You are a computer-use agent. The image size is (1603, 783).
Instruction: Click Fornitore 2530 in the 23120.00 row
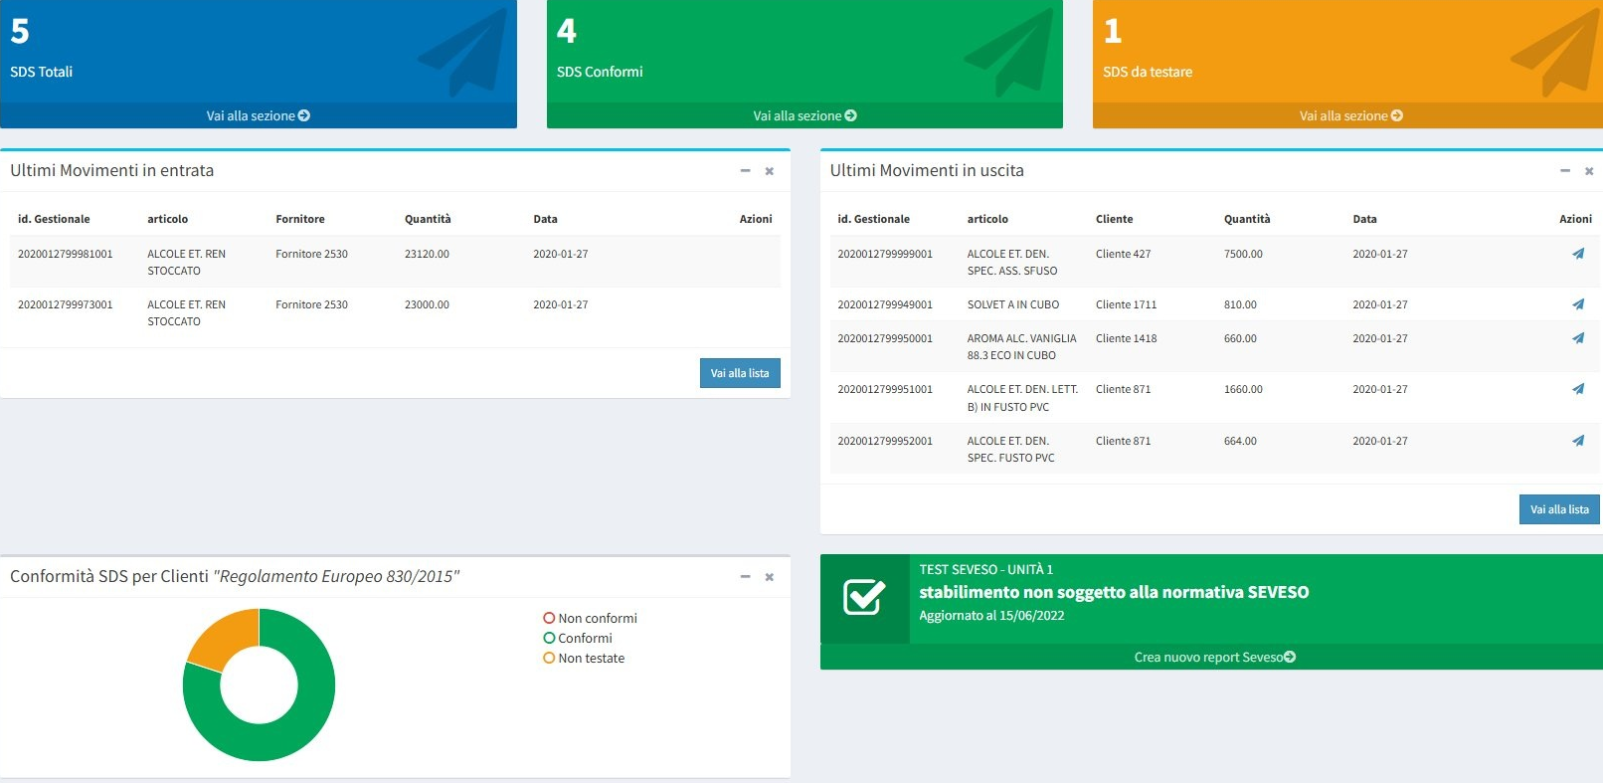pyautogui.click(x=312, y=254)
